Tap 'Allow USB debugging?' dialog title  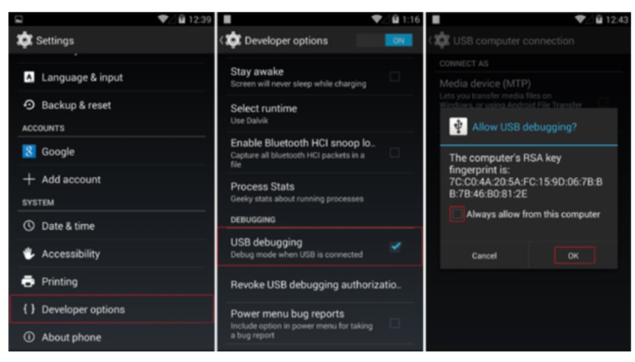[x=524, y=127]
